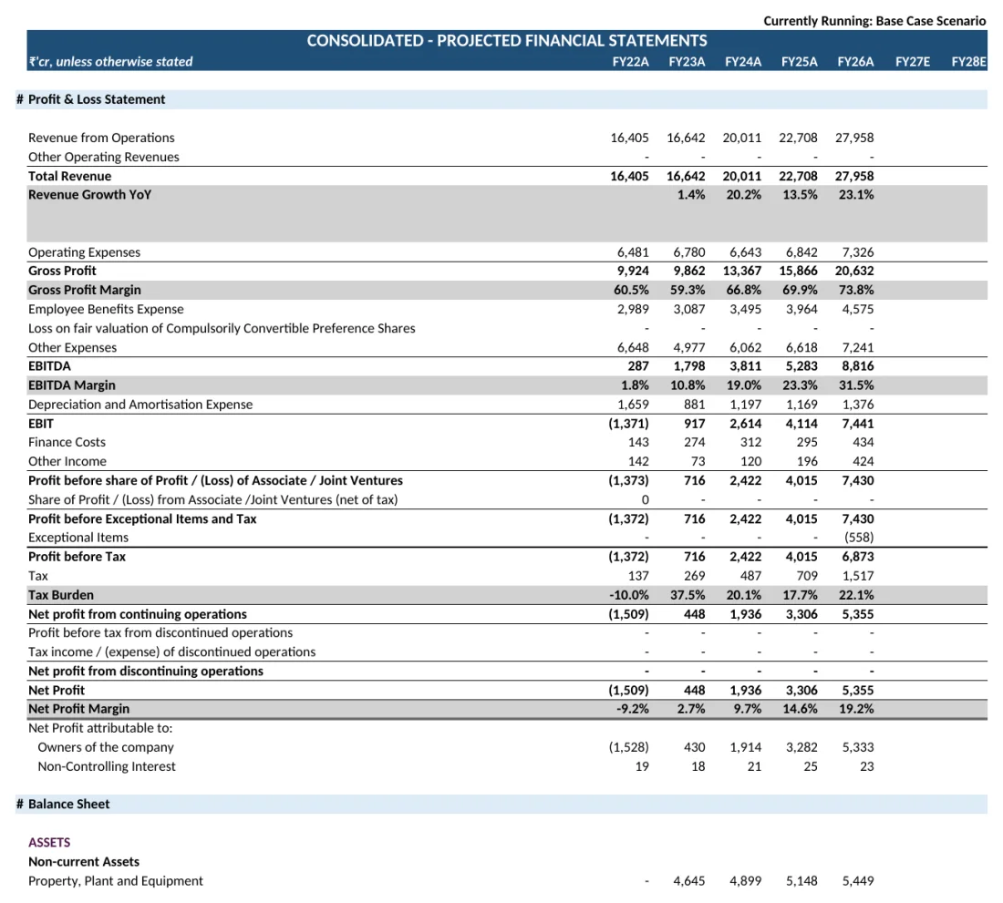The height and width of the screenshot is (903, 1003).
Task: Select the 'Non-Controlling Interest' row label
Action: [106, 766]
